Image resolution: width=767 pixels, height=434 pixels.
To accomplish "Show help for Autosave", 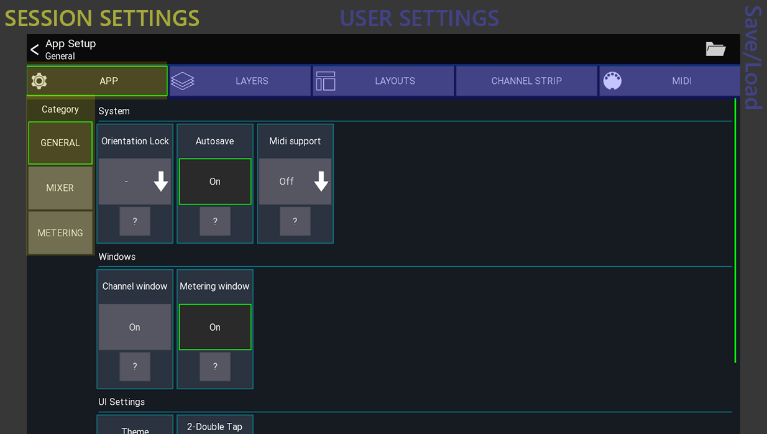I will click(x=215, y=221).
